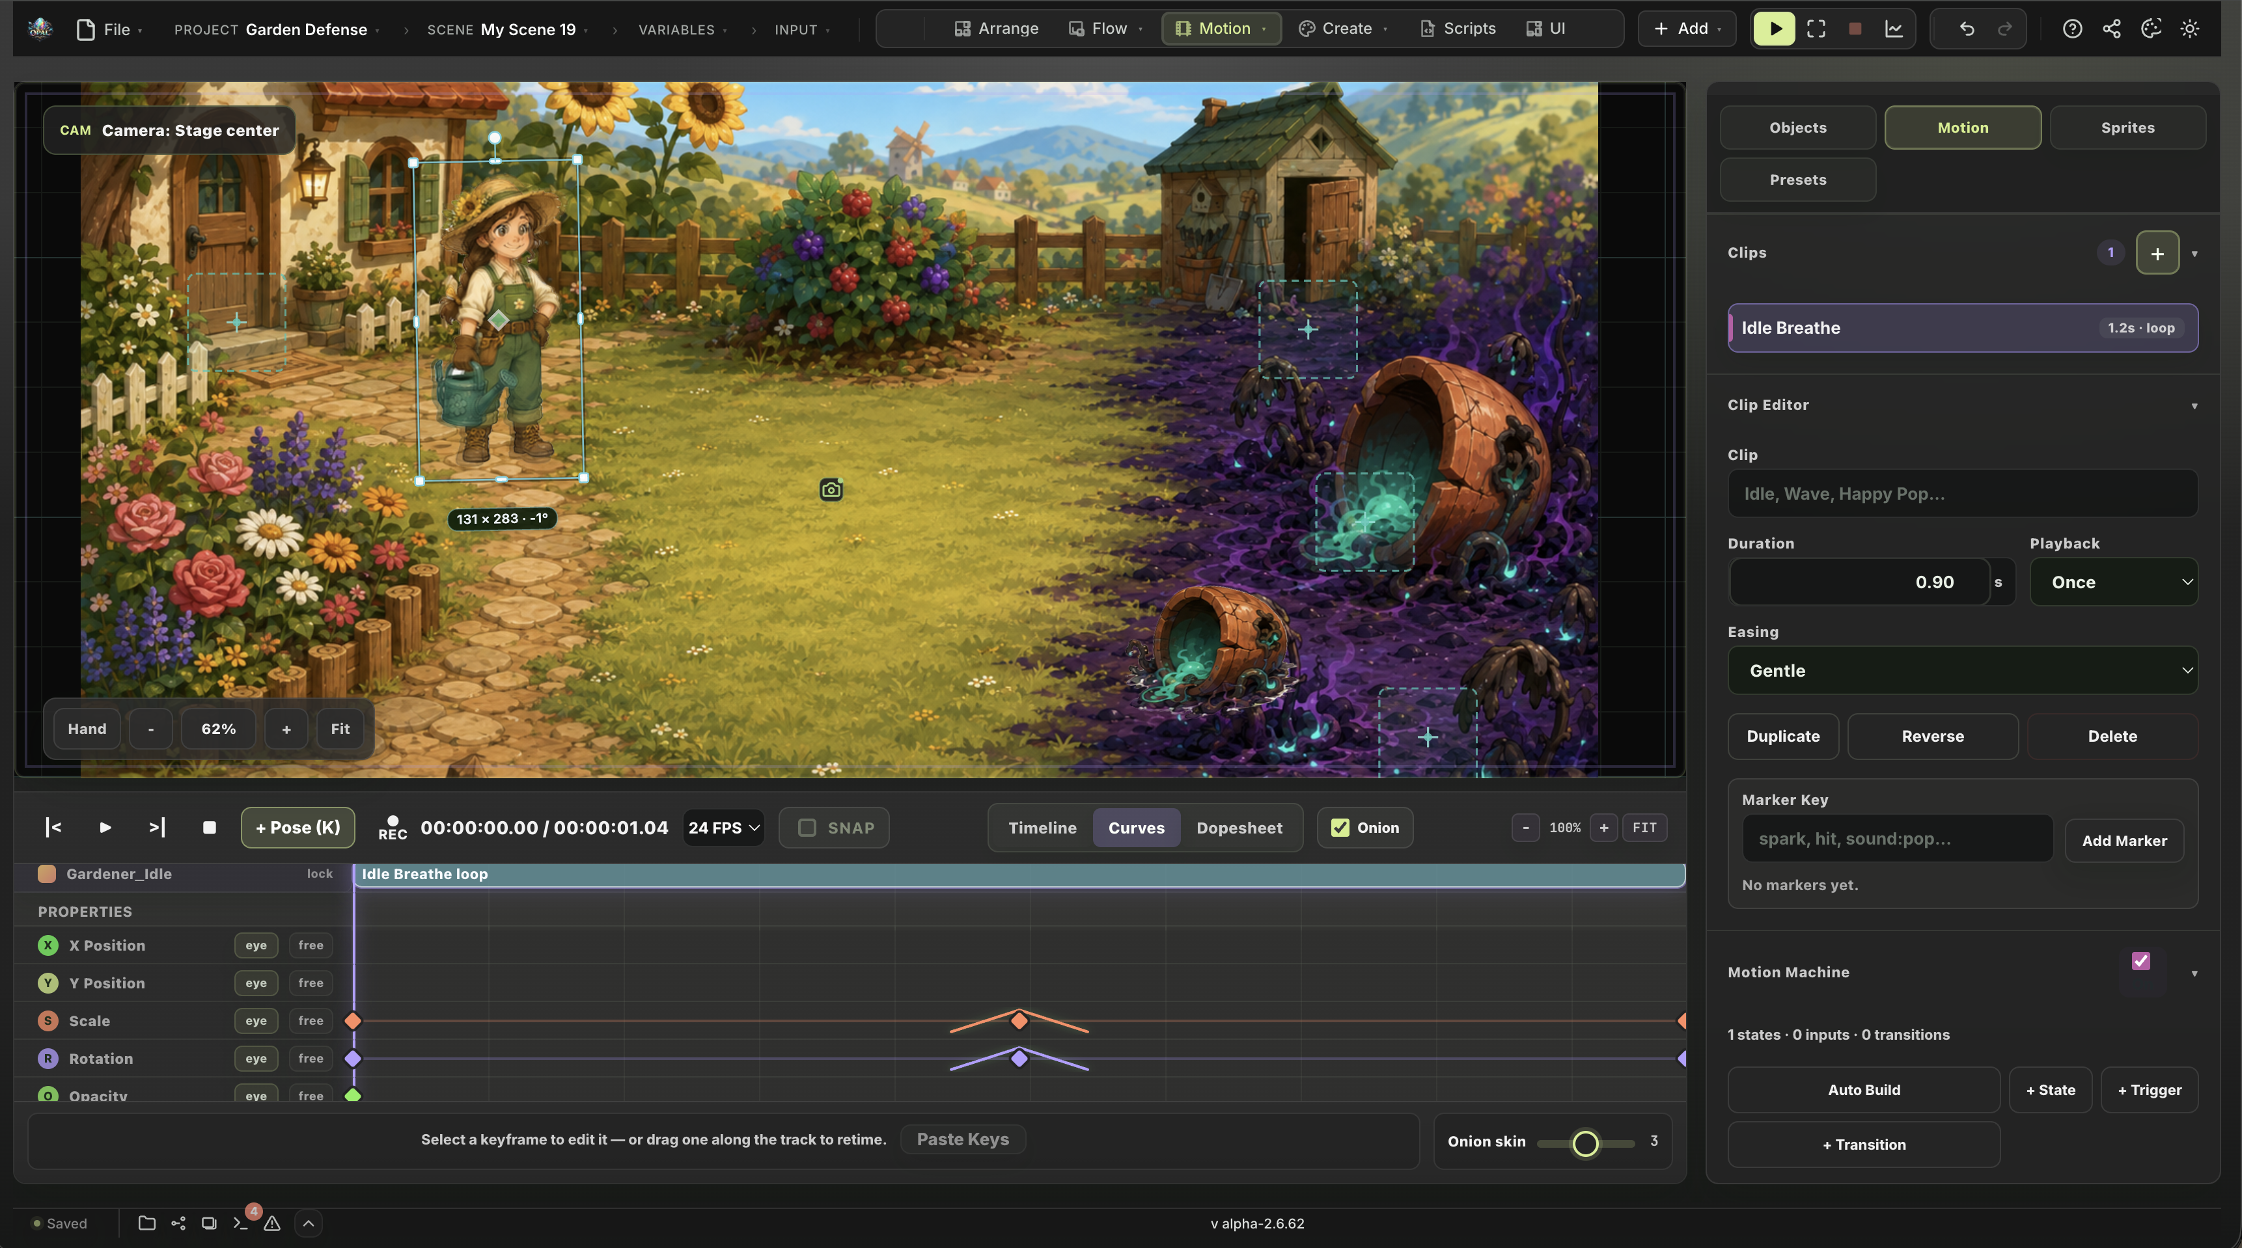Switch to the Timeline view tab
The width and height of the screenshot is (2242, 1248).
tap(1042, 827)
